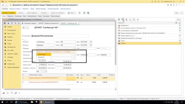185x104 pixels.
Task: Open help with the question mark button
Action: coord(182,13)
